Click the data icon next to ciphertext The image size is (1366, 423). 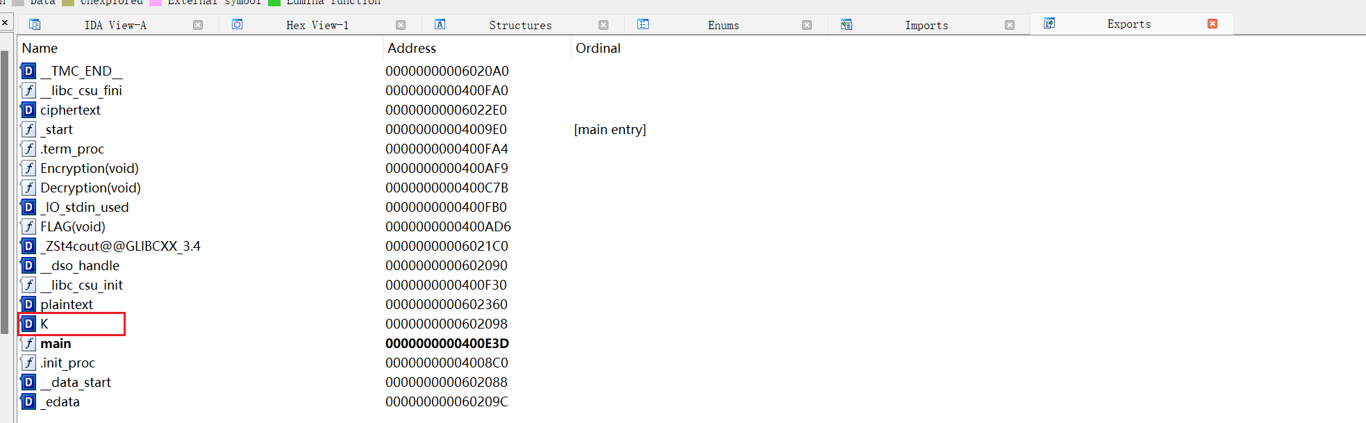pyautogui.click(x=28, y=110)
